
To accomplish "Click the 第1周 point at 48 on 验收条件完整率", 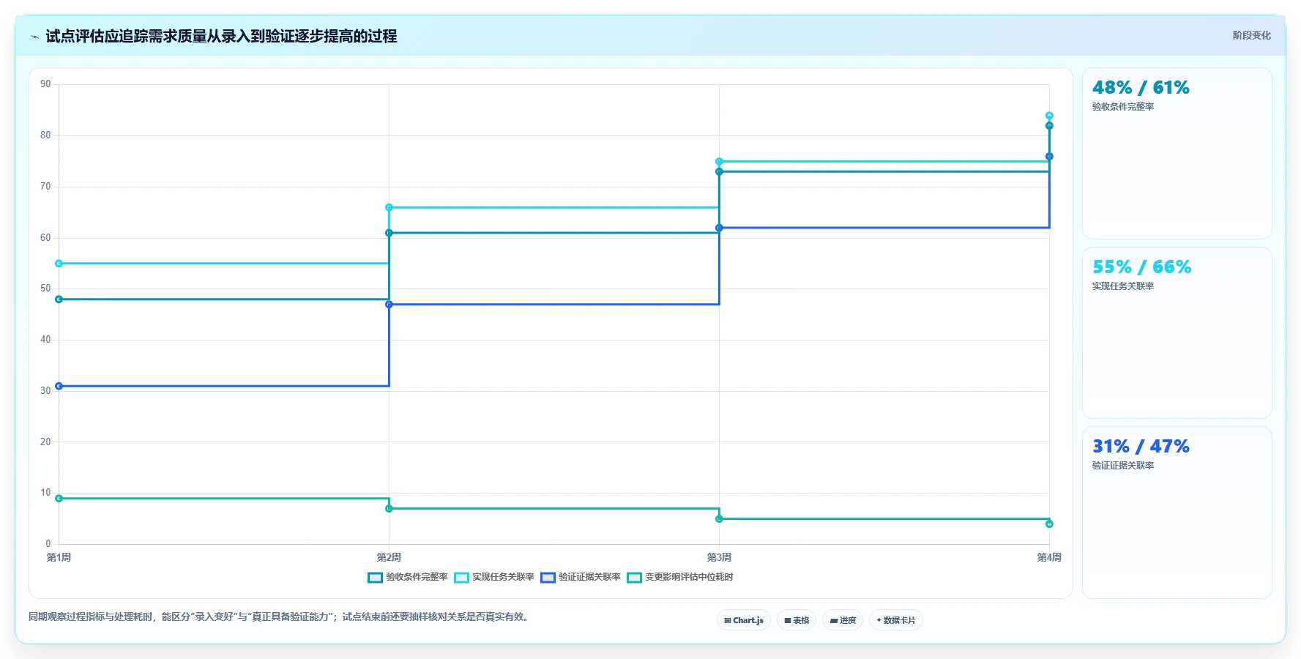I will tap(59, 299).
